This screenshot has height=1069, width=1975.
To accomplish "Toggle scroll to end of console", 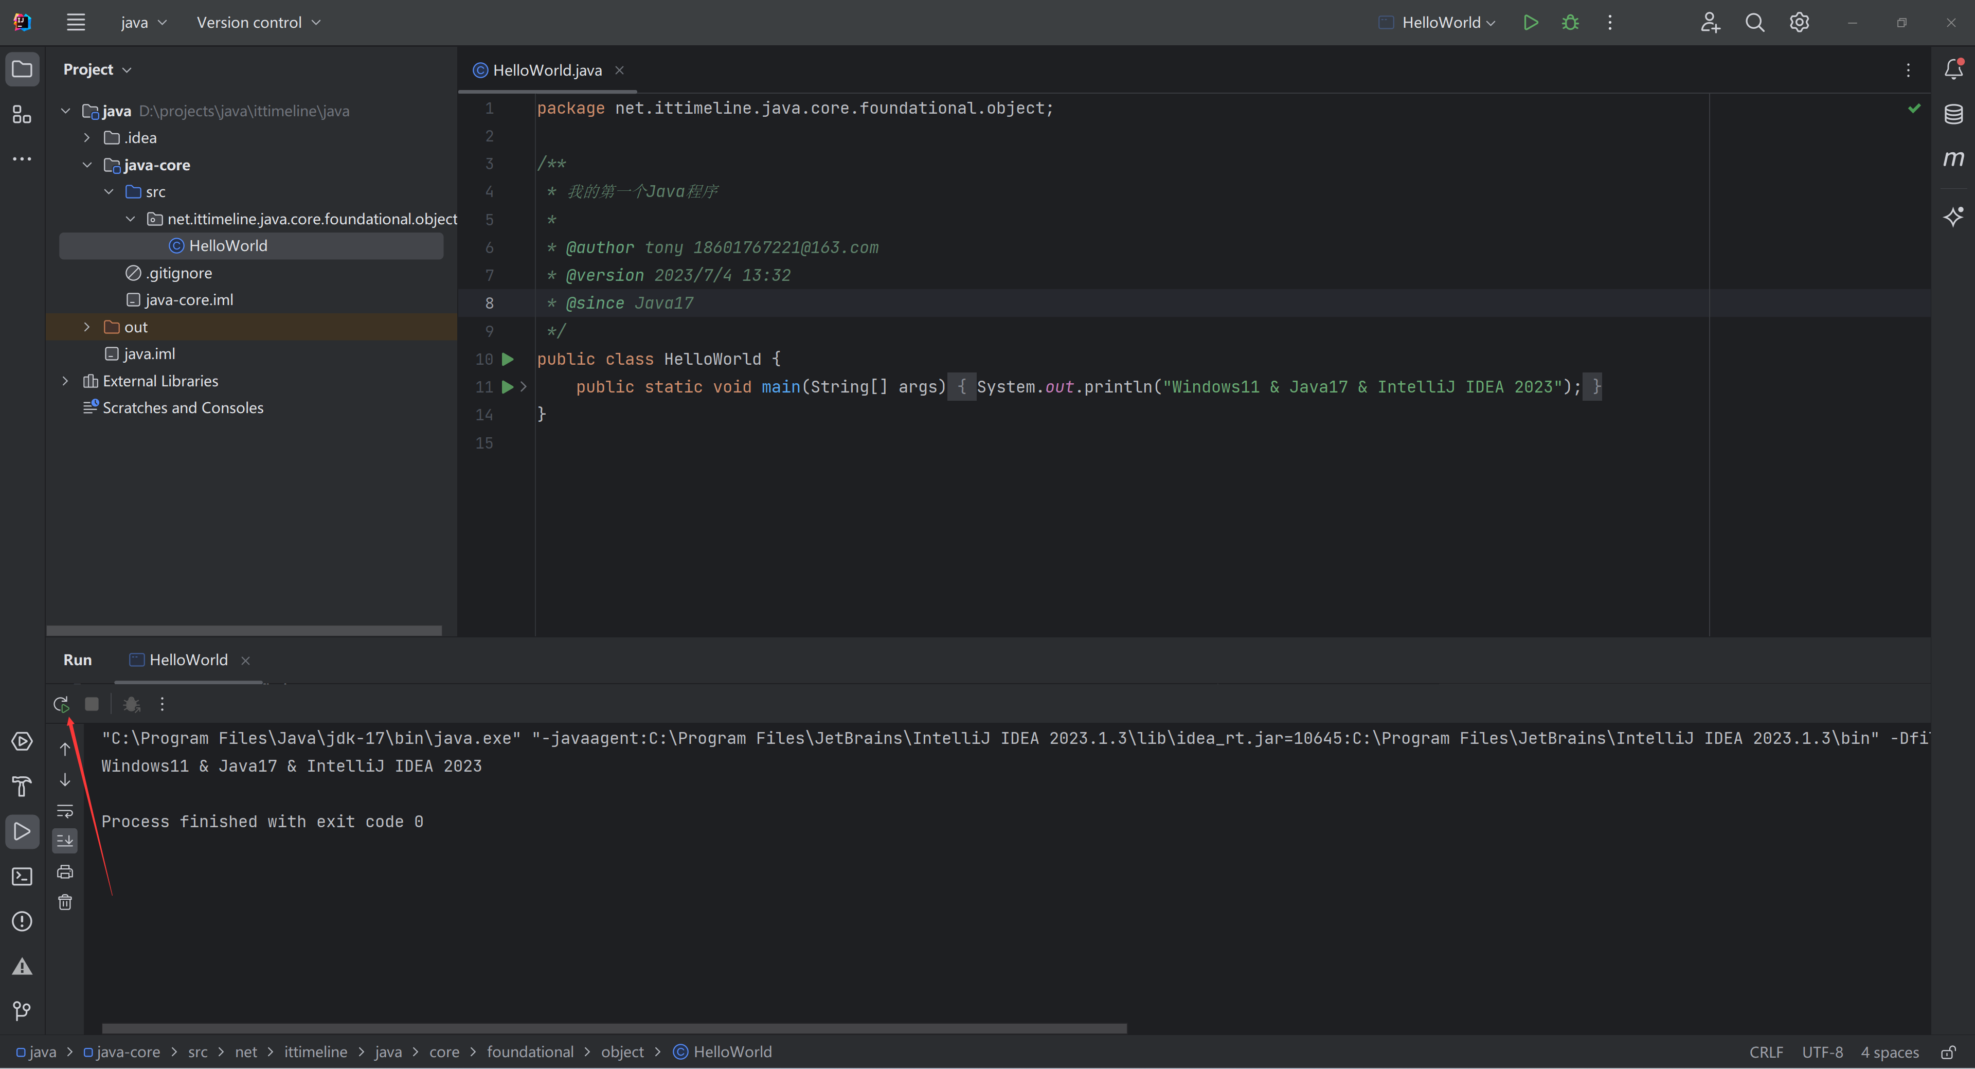I will [x=65, y=841].
